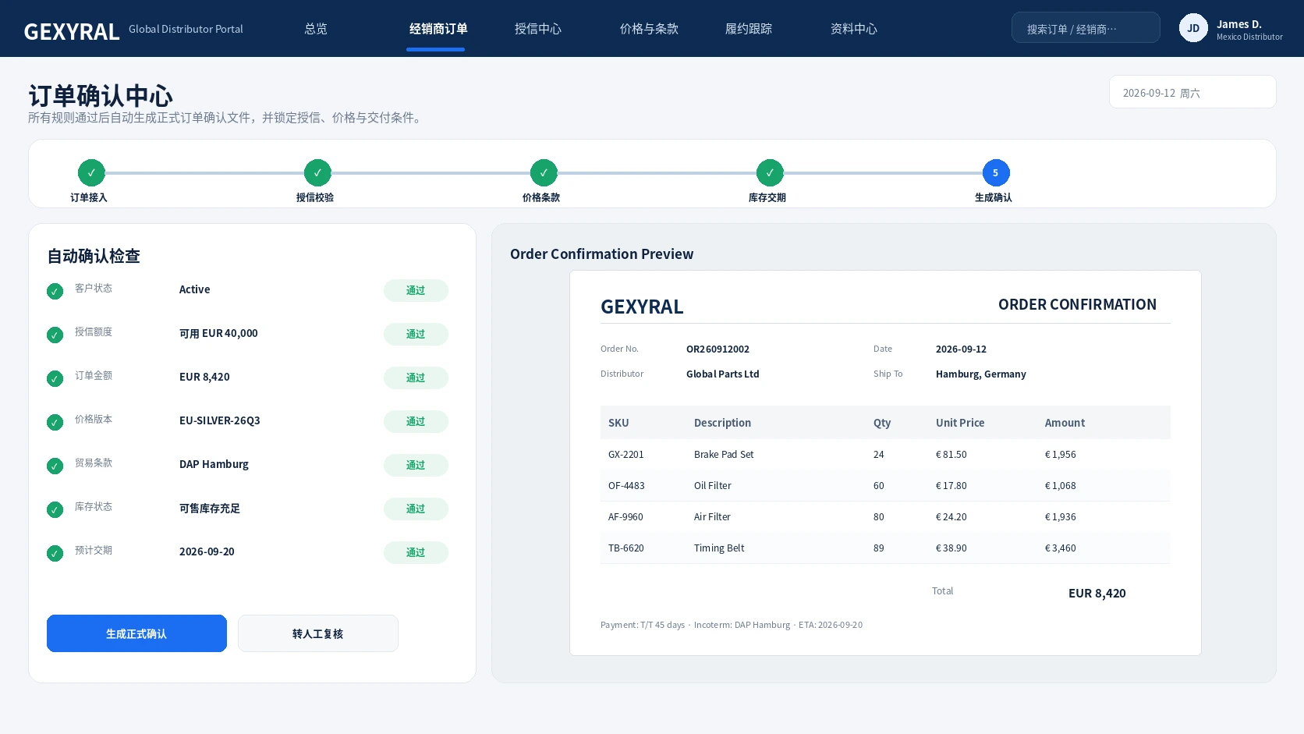Open the 2026-09-12 周六 date field
1304x734 pixels.
pyautogui.click(x=1192, y=92)
